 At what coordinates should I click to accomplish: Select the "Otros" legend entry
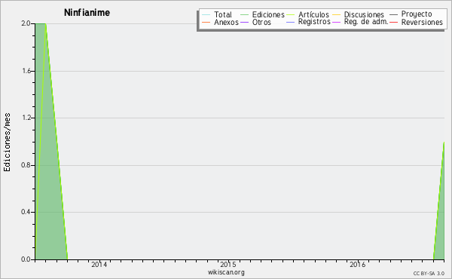[261, 22]
